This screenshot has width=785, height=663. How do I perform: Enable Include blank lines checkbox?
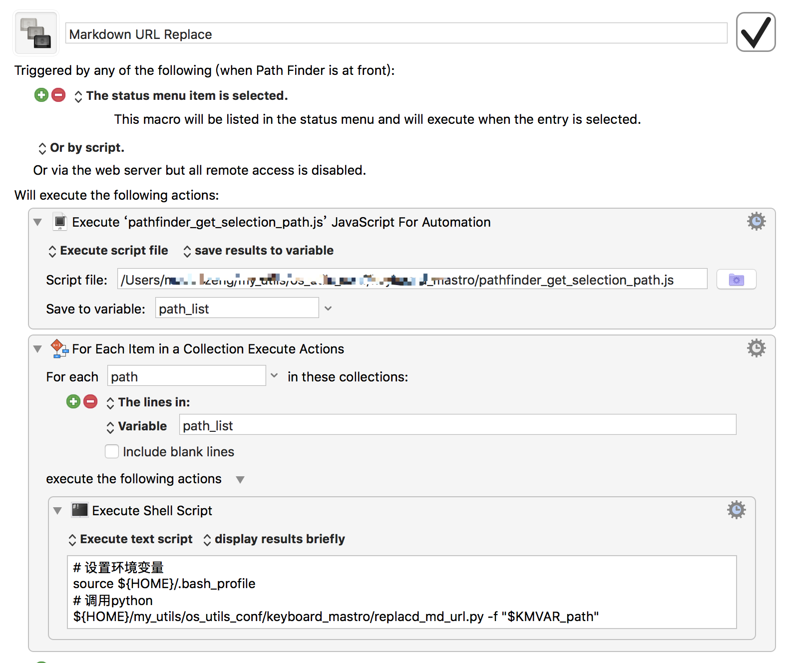click(112, 451)
